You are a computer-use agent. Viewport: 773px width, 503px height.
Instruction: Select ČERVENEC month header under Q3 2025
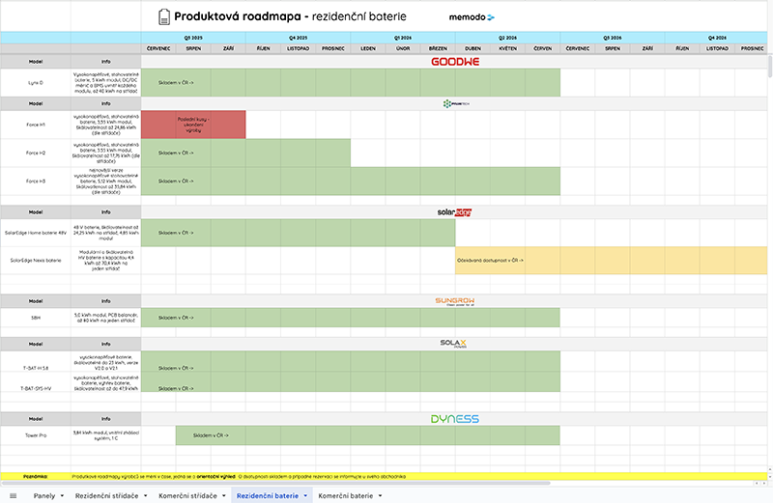click(x=158, y=48)
